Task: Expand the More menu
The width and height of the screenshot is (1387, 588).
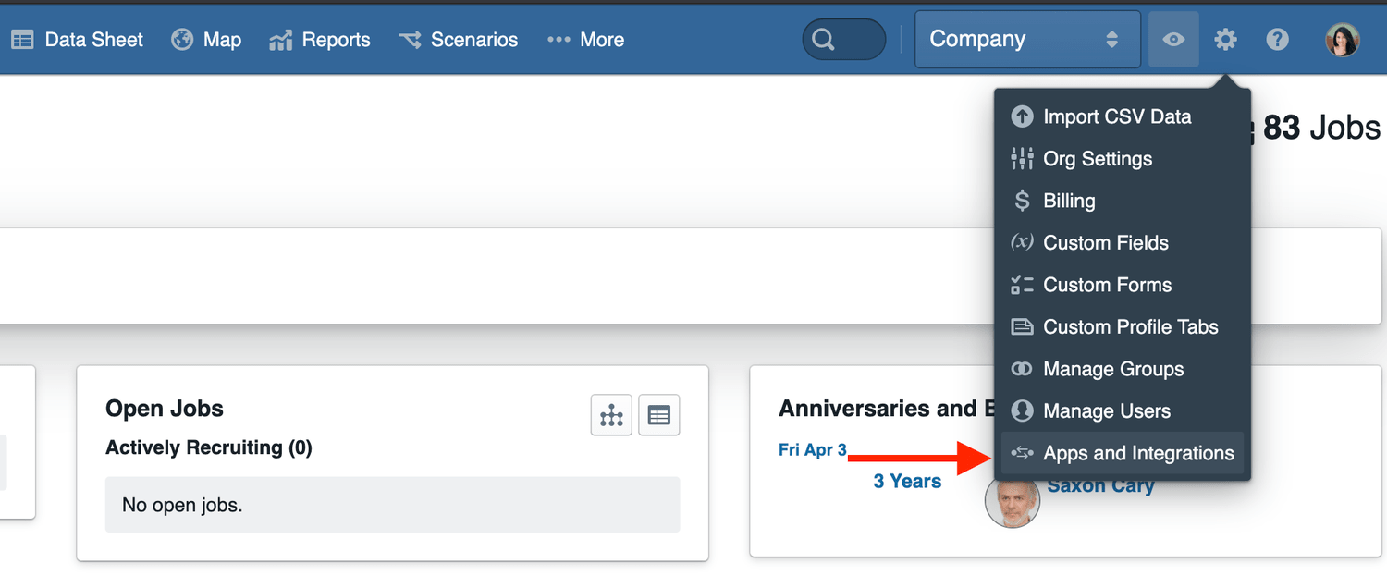Action: pyautogui.click(x=585, y=39)
